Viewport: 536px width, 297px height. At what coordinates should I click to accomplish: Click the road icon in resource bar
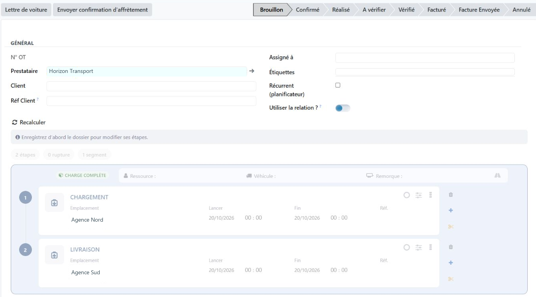tap(497, 175)
